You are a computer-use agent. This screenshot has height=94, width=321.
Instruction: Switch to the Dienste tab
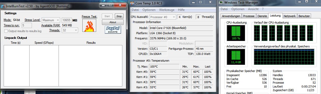[x=262, y=16]
